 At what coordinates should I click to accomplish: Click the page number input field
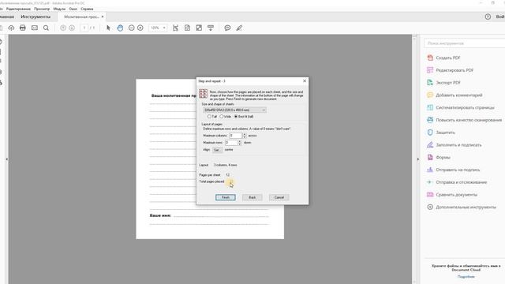point(84,28)
